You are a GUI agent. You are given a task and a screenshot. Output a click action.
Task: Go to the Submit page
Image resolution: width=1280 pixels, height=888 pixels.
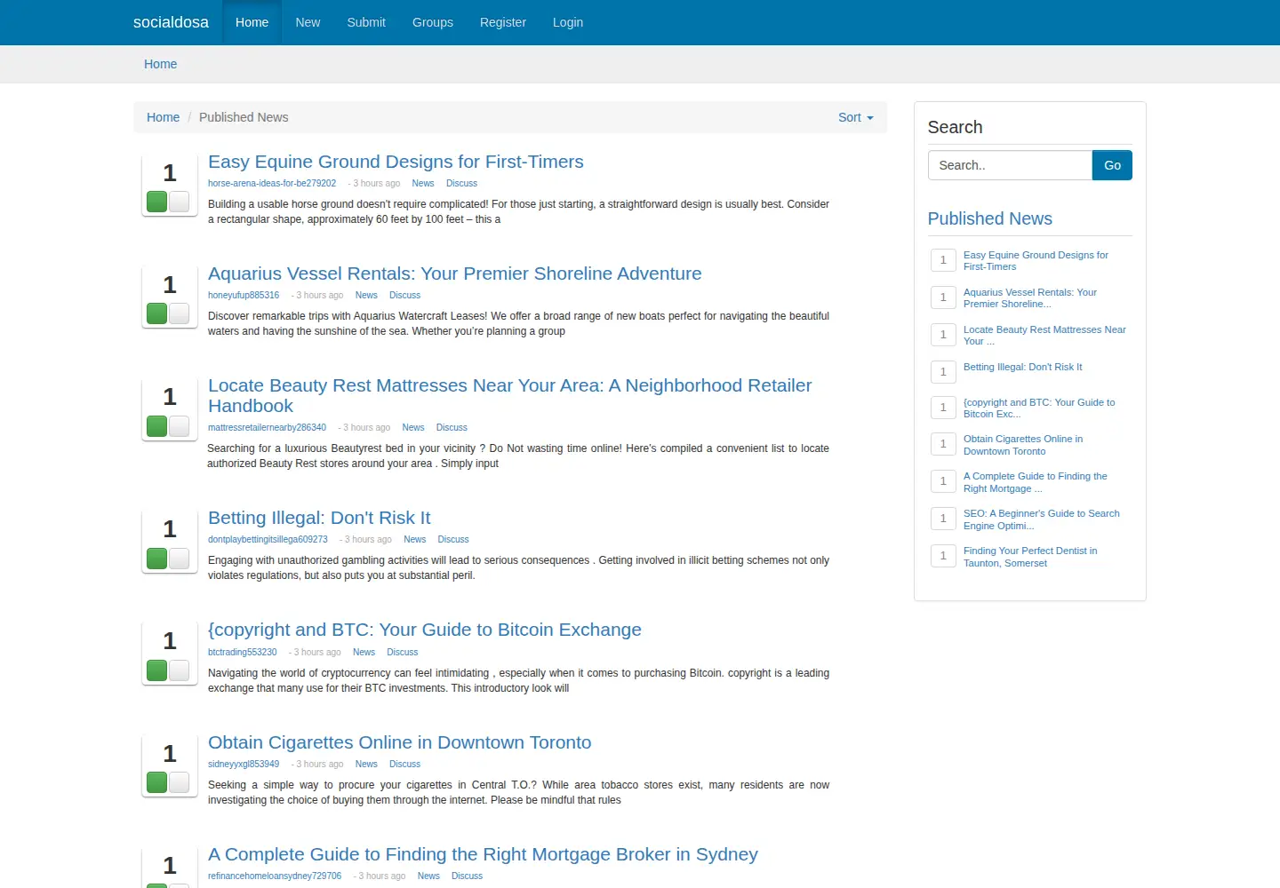[x=366, y=22]
